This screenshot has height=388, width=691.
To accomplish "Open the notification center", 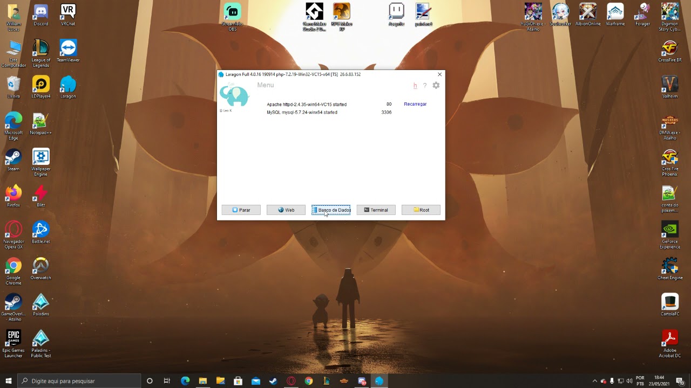I will point(680,381).
